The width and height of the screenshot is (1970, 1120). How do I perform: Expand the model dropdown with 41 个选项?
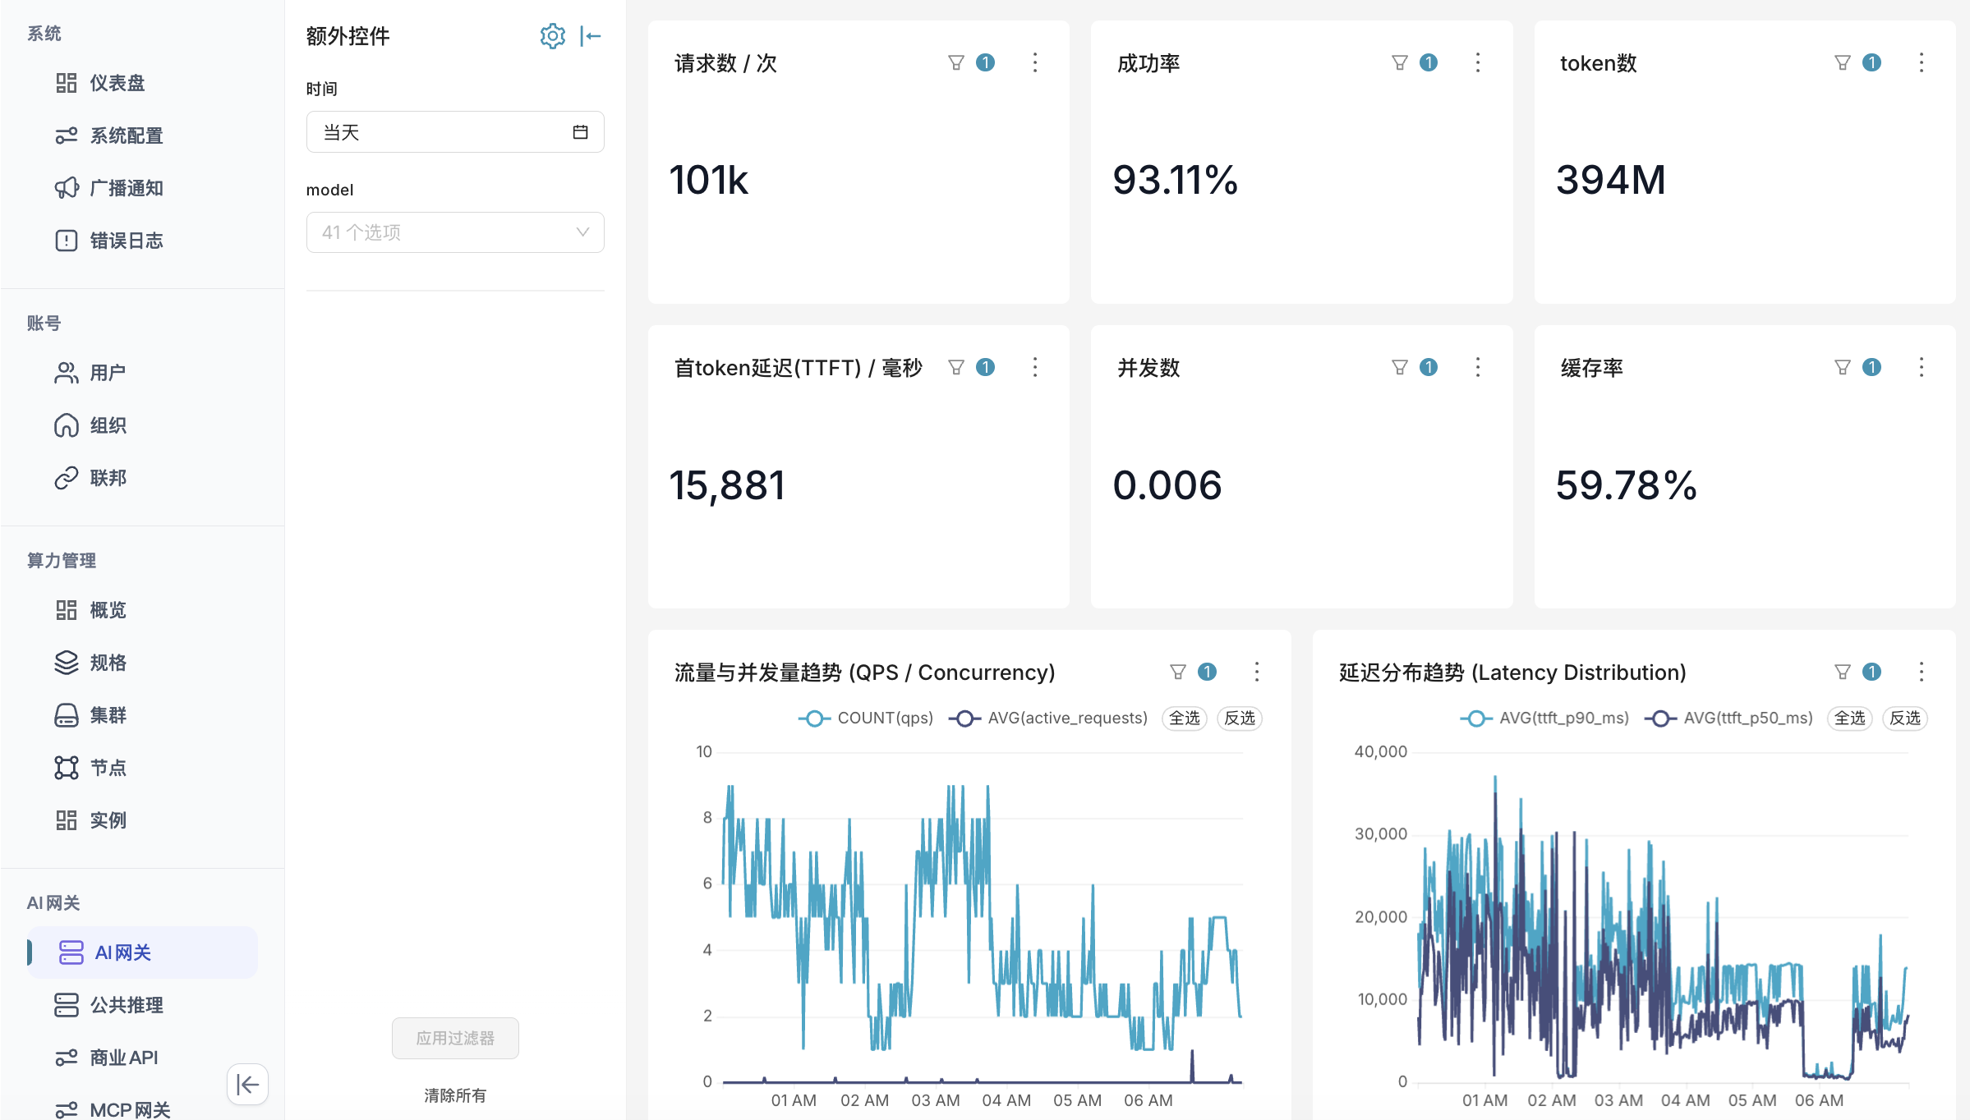(x=455, y=232)
